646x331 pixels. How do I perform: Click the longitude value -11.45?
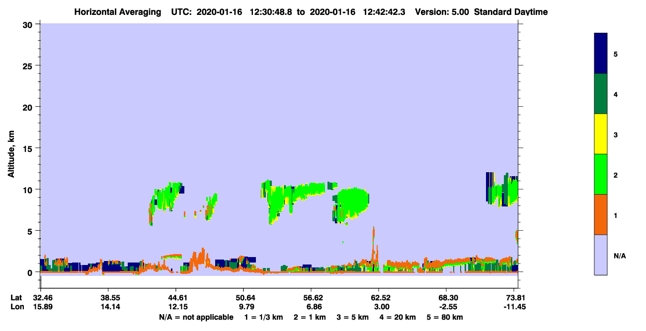(514, 307)
